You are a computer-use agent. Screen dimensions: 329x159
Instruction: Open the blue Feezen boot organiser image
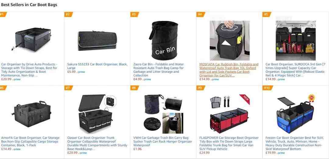click(295, 114)
